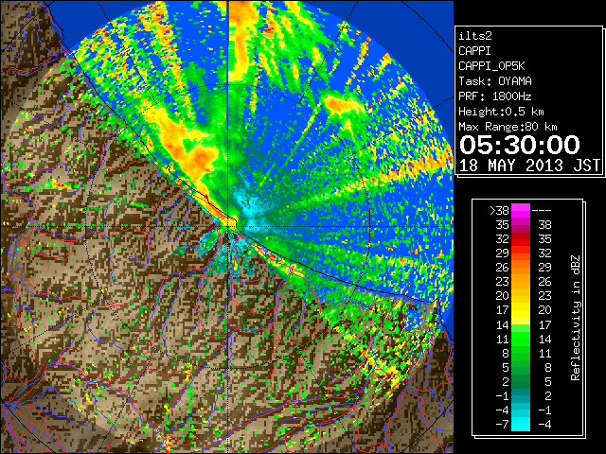Pick the red band of the color scale
Screen dimensions: 606x454
point(521,239)
